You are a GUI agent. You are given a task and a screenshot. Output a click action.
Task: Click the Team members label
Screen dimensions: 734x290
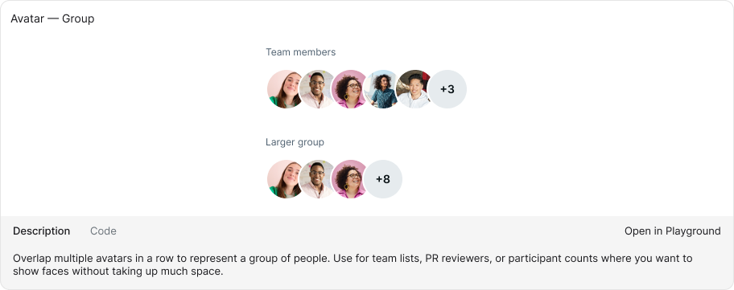pyautogui.click(x=300, y=52)
